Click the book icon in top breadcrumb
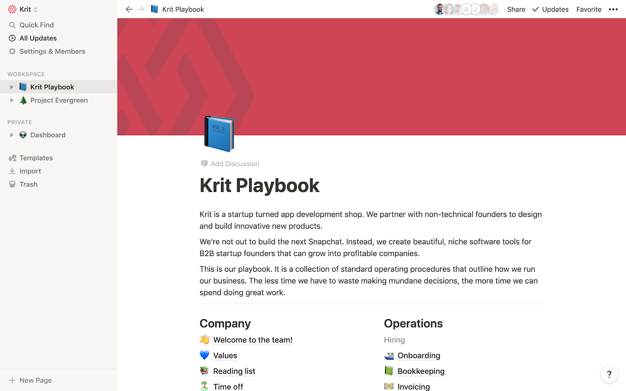Image resolution: width=626 pixels, height=391 pixels. [x=155, y=9]
